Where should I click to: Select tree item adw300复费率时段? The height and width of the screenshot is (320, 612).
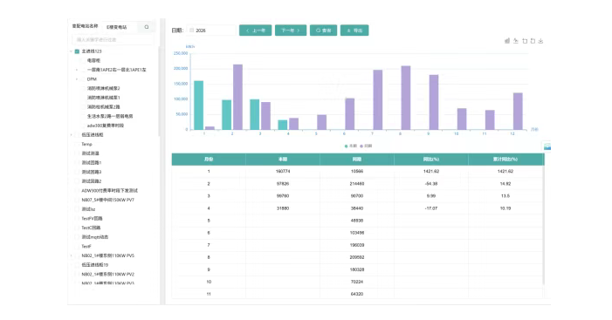(x=106, y=126)
